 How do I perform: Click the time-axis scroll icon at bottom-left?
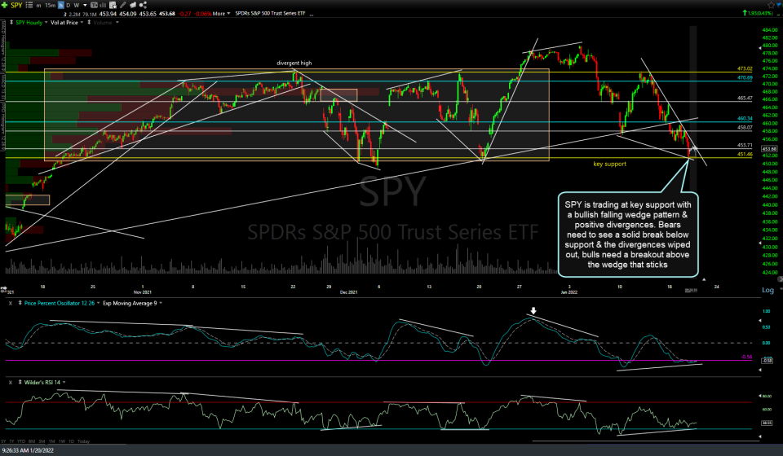(3, 288)
